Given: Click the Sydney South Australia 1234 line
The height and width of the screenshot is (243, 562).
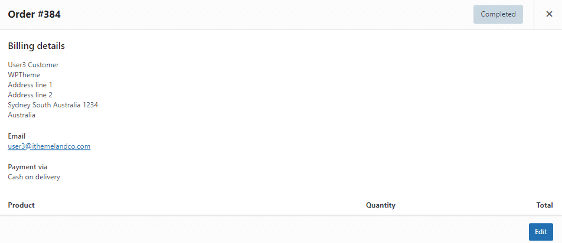Looking at the screenshot, I should 53,105.
